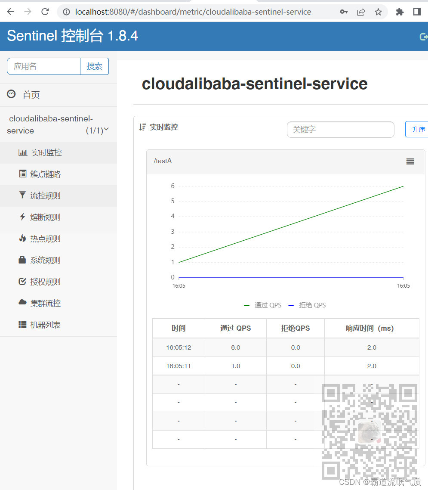The width and height of the screenshot is (428, 490).
Task: Open 授权规则 in the sidebar
Action: (59, 282)
